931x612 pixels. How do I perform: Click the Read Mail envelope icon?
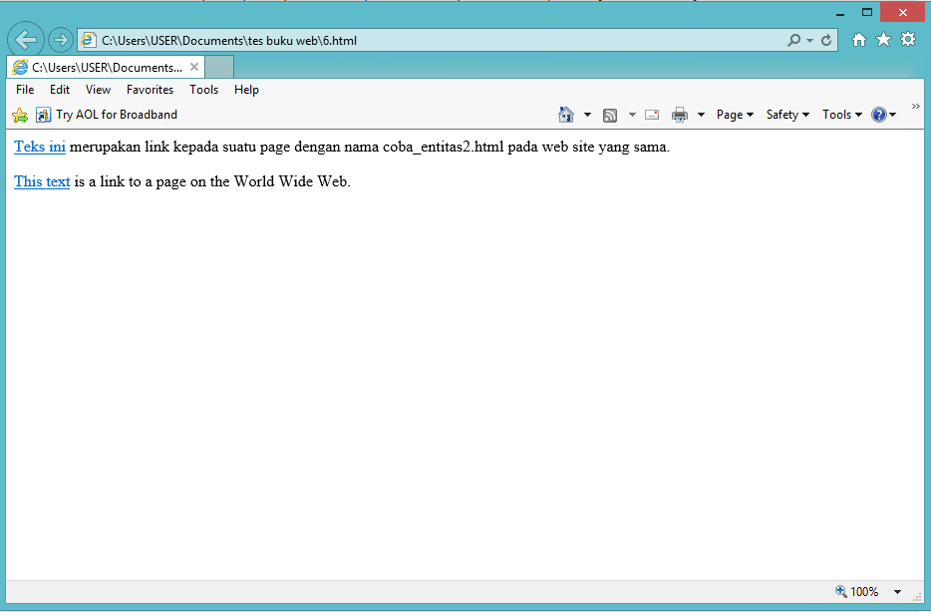coord(652,115)
